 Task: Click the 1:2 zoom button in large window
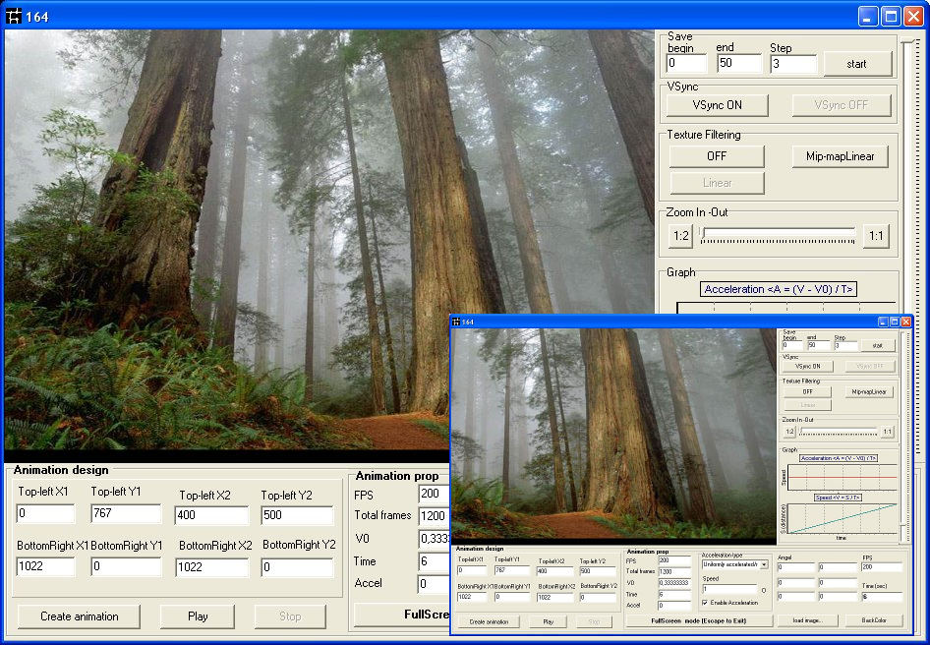(x=680, y=236)
